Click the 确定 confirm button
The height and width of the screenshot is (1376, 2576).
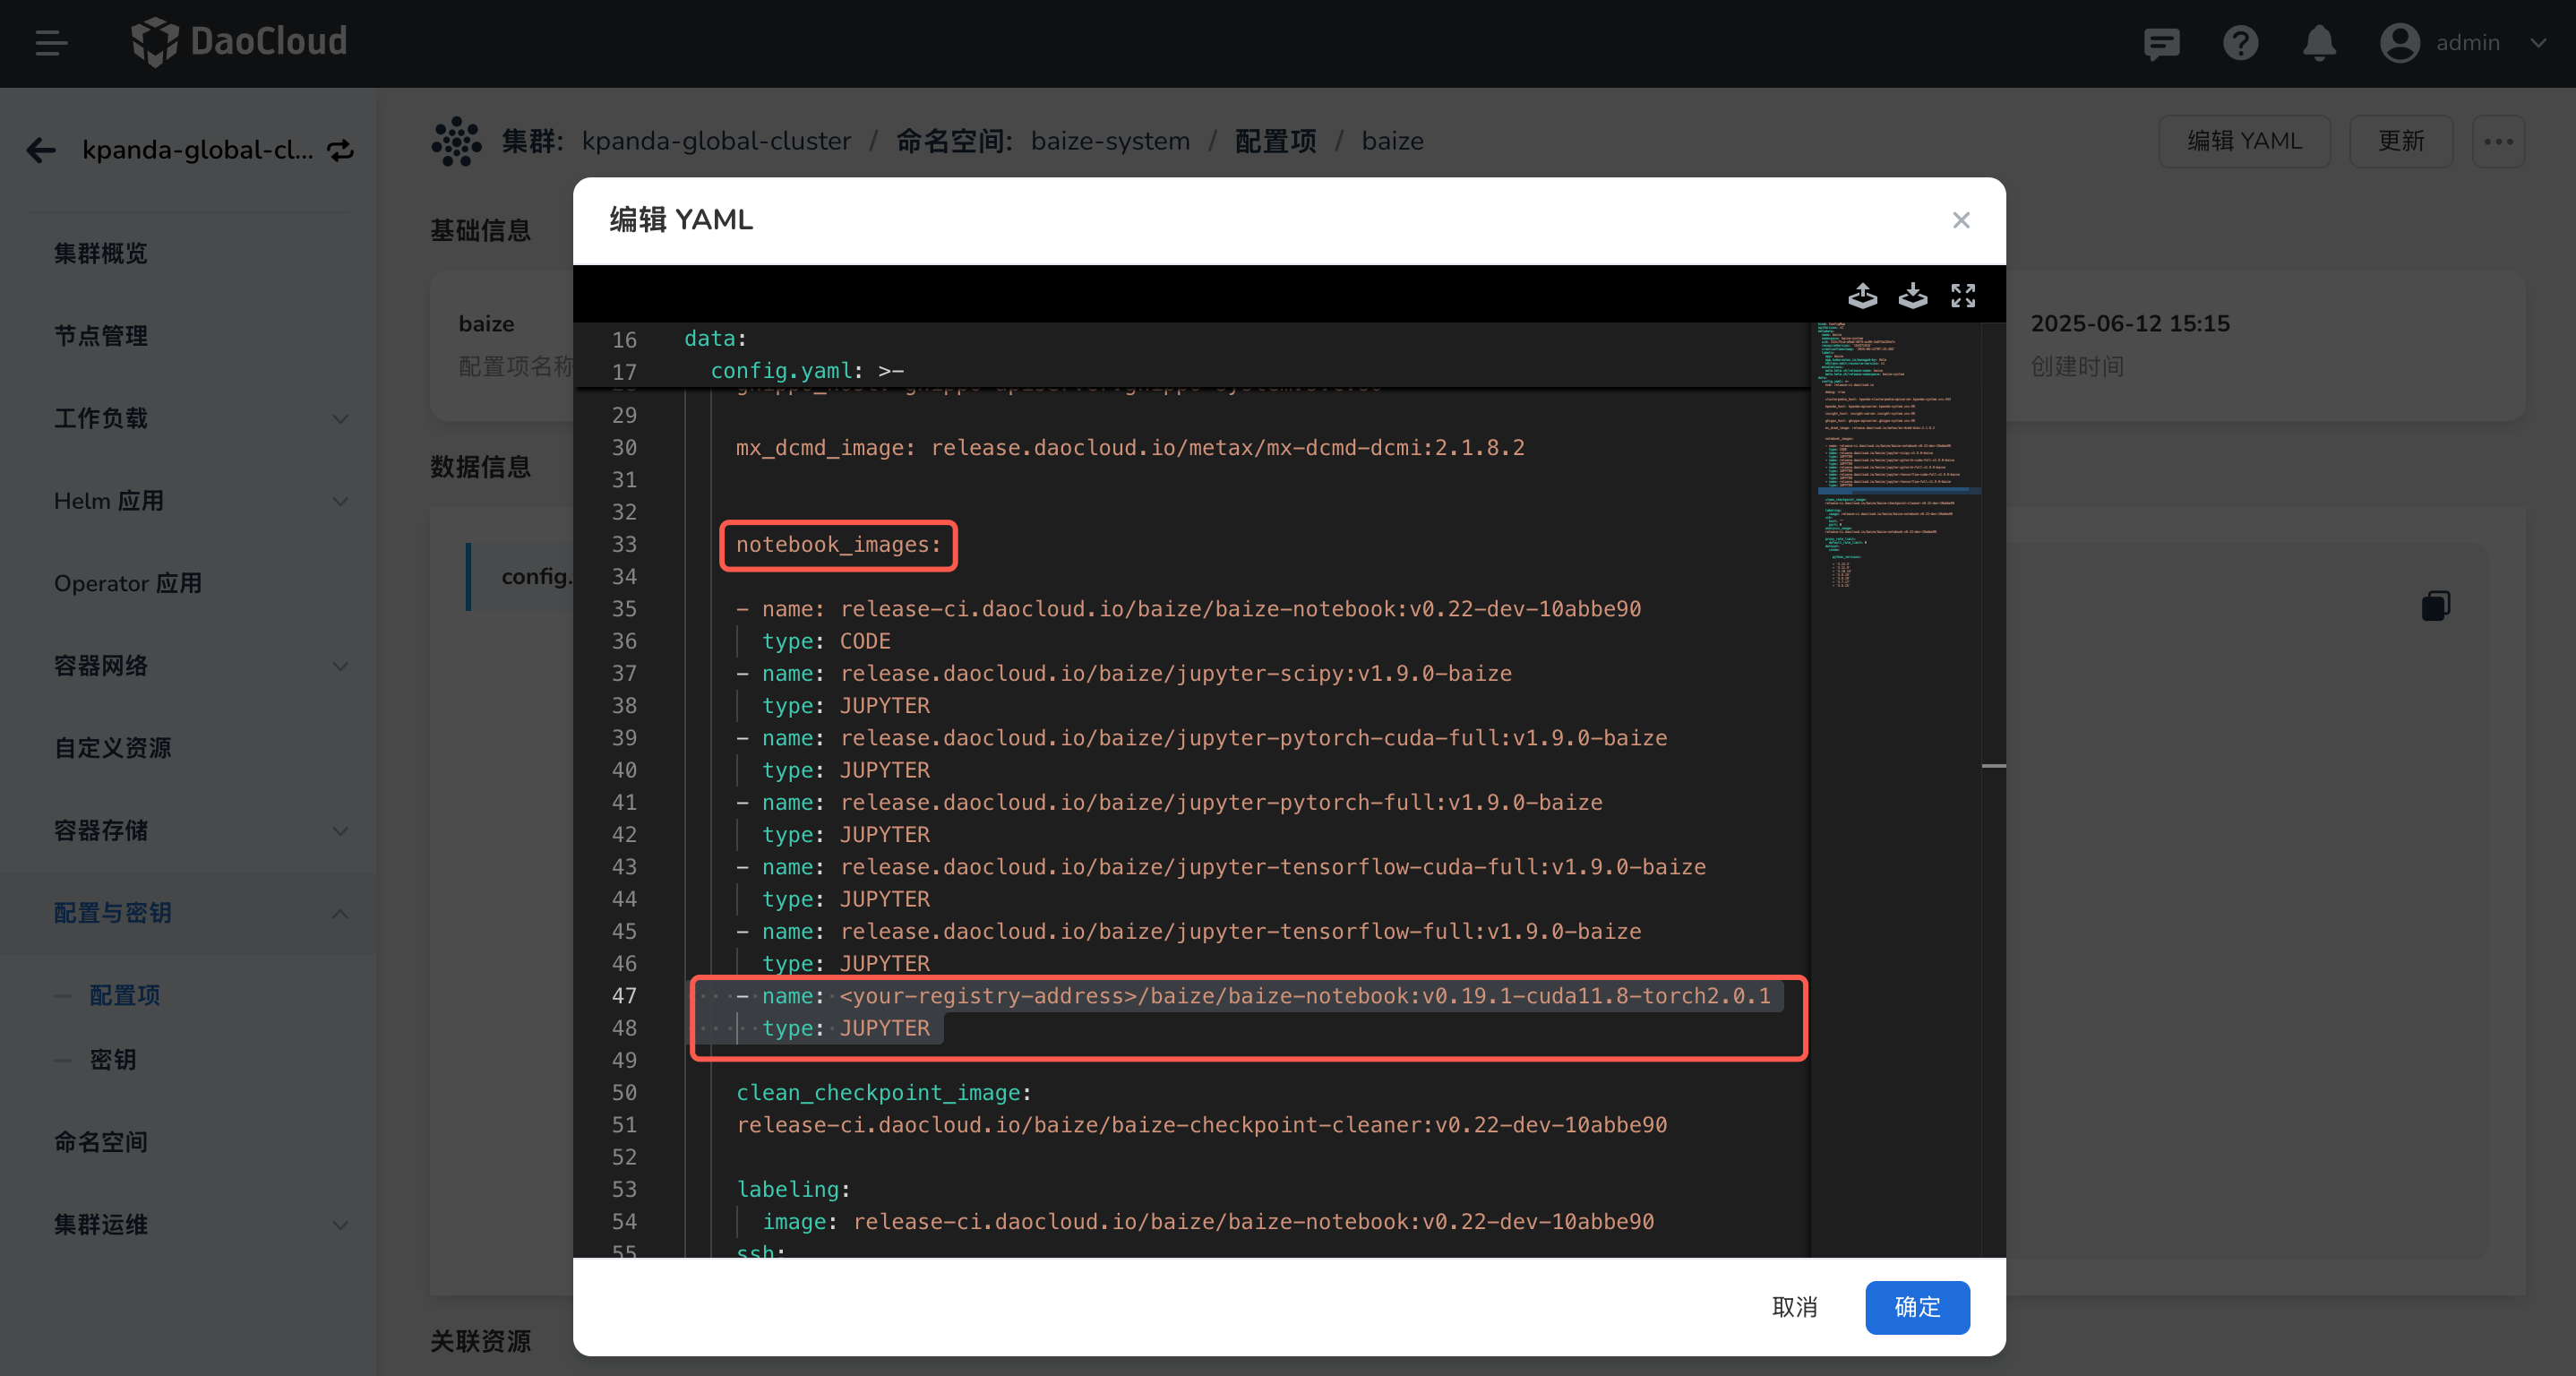pyautogui.click(x=1916, y=1306)
